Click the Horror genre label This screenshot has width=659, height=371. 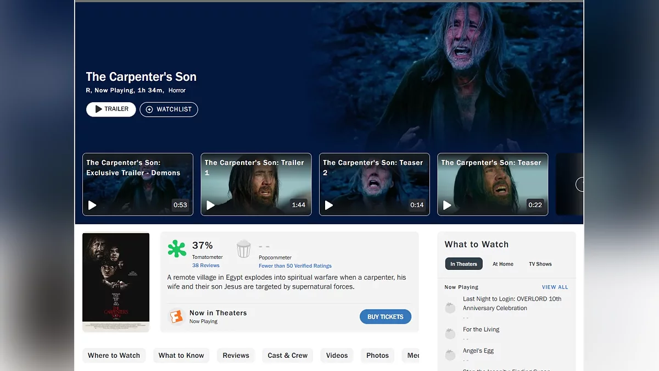pyautogui.click(x=177, y=90)
